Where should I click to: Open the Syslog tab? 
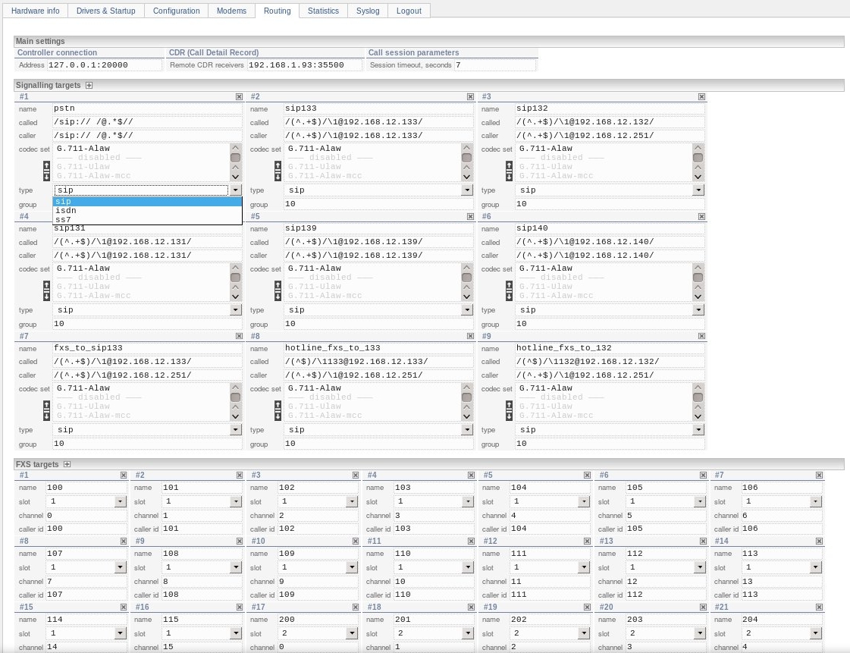point(368,11)
